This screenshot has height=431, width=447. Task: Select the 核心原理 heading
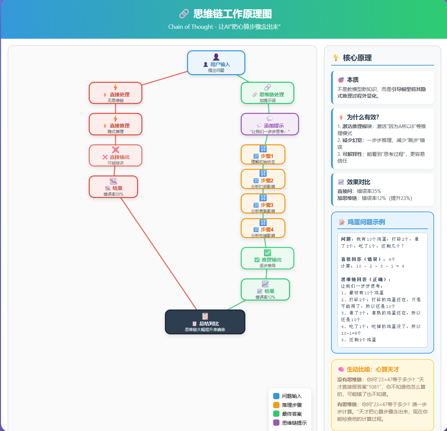coord(357,58)
